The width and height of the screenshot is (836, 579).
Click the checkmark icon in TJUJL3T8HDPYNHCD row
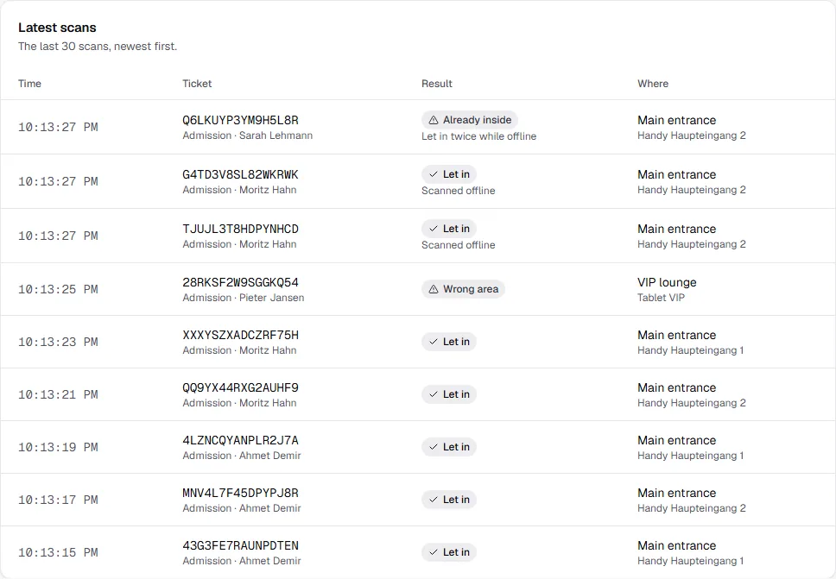(434, 229)
